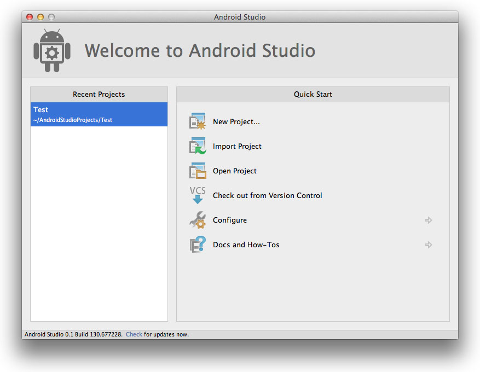Expand the Configure submenu arrow

429,220
